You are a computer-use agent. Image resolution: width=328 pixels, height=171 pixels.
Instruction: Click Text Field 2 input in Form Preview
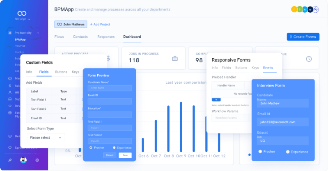tap(110, 141)
